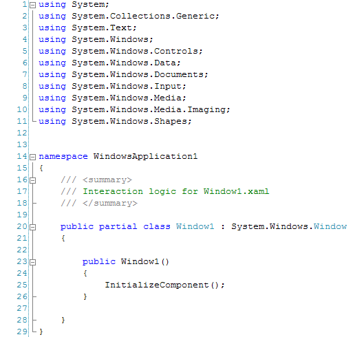Collapse the Window1 constructor body
The image size is (353, 337).
pos(33,262)
